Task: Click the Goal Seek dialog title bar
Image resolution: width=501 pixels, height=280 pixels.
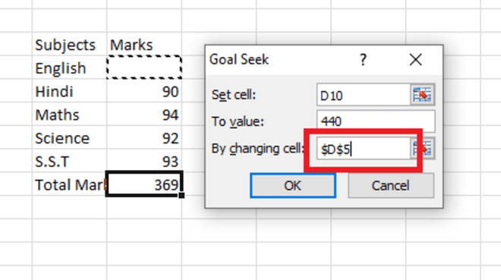Action: pyautogui.click(x=281, y=60)
